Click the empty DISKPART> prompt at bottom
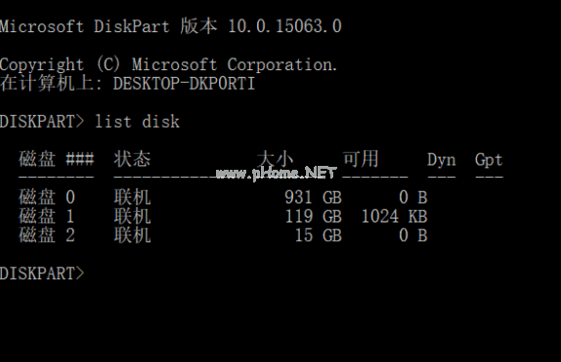 click(x=42, y=273)
